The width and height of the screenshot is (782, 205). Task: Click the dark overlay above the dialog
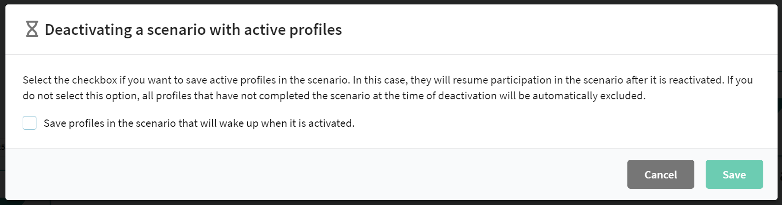(391, 2)
